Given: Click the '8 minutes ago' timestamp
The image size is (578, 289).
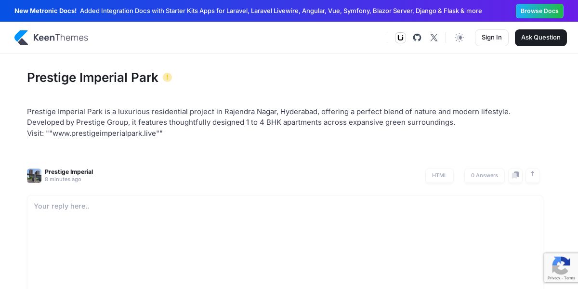Looking at the screenshot, I should pos(63,180).
